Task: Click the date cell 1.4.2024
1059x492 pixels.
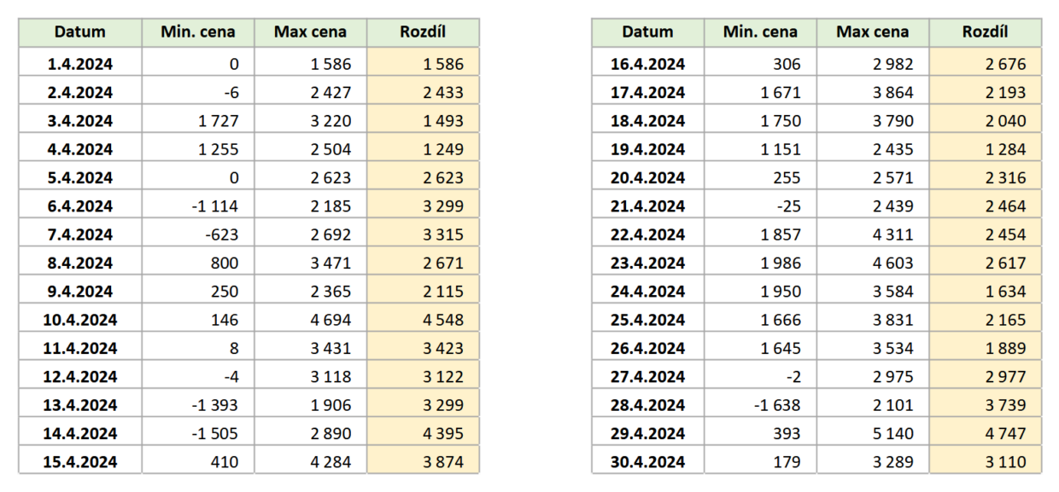Action: point(80,64)
